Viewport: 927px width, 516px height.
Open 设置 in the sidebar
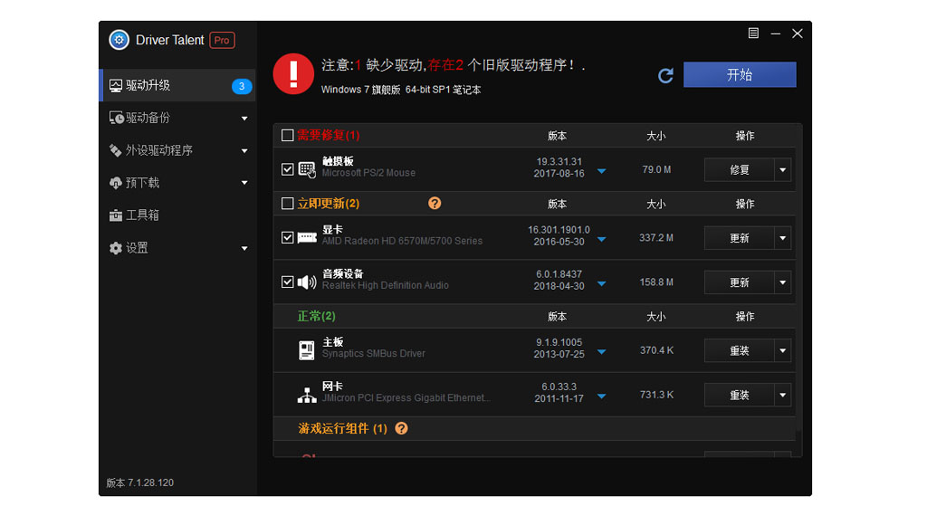tap(177, 248)
